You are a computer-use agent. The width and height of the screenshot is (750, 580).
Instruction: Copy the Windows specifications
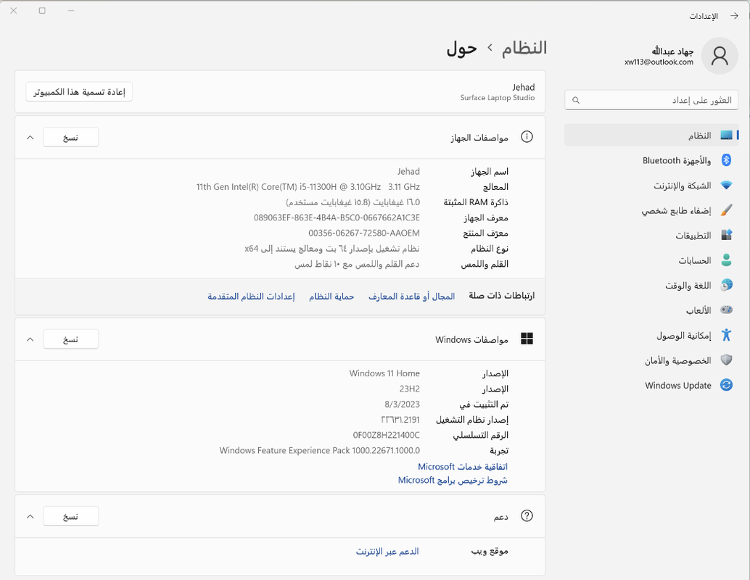71,339
